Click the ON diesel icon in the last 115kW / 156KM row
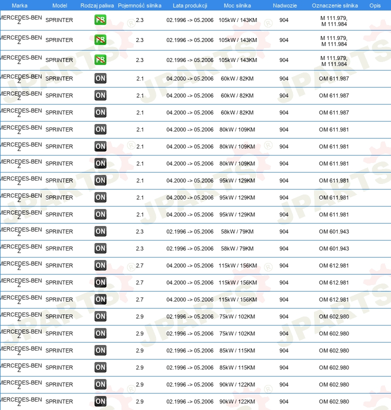 pos(100,299)
